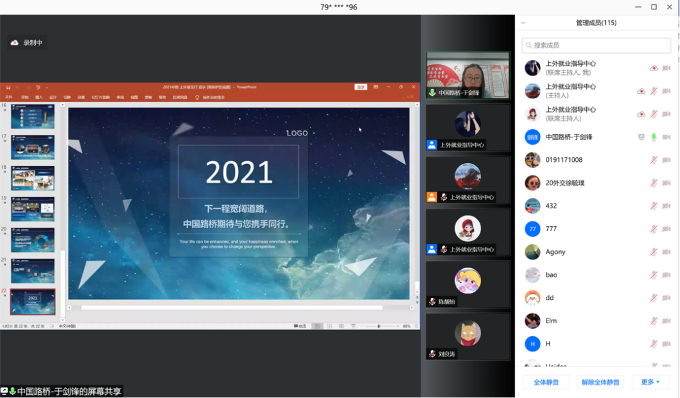Open the 开始 ribbon tab
Viewport: 680px width, 398px height.
coord(25,98)
